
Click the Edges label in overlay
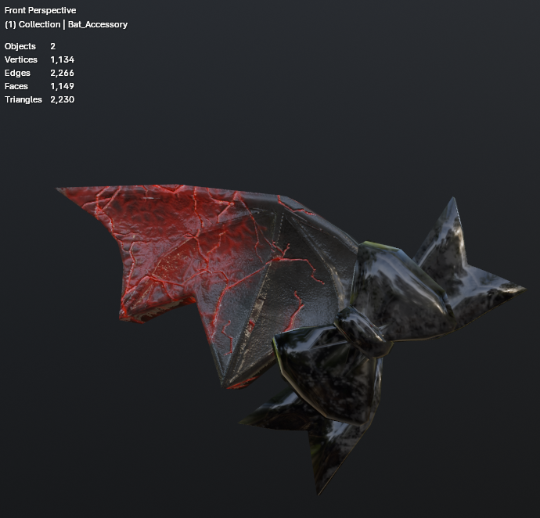[x=17, y=73]
